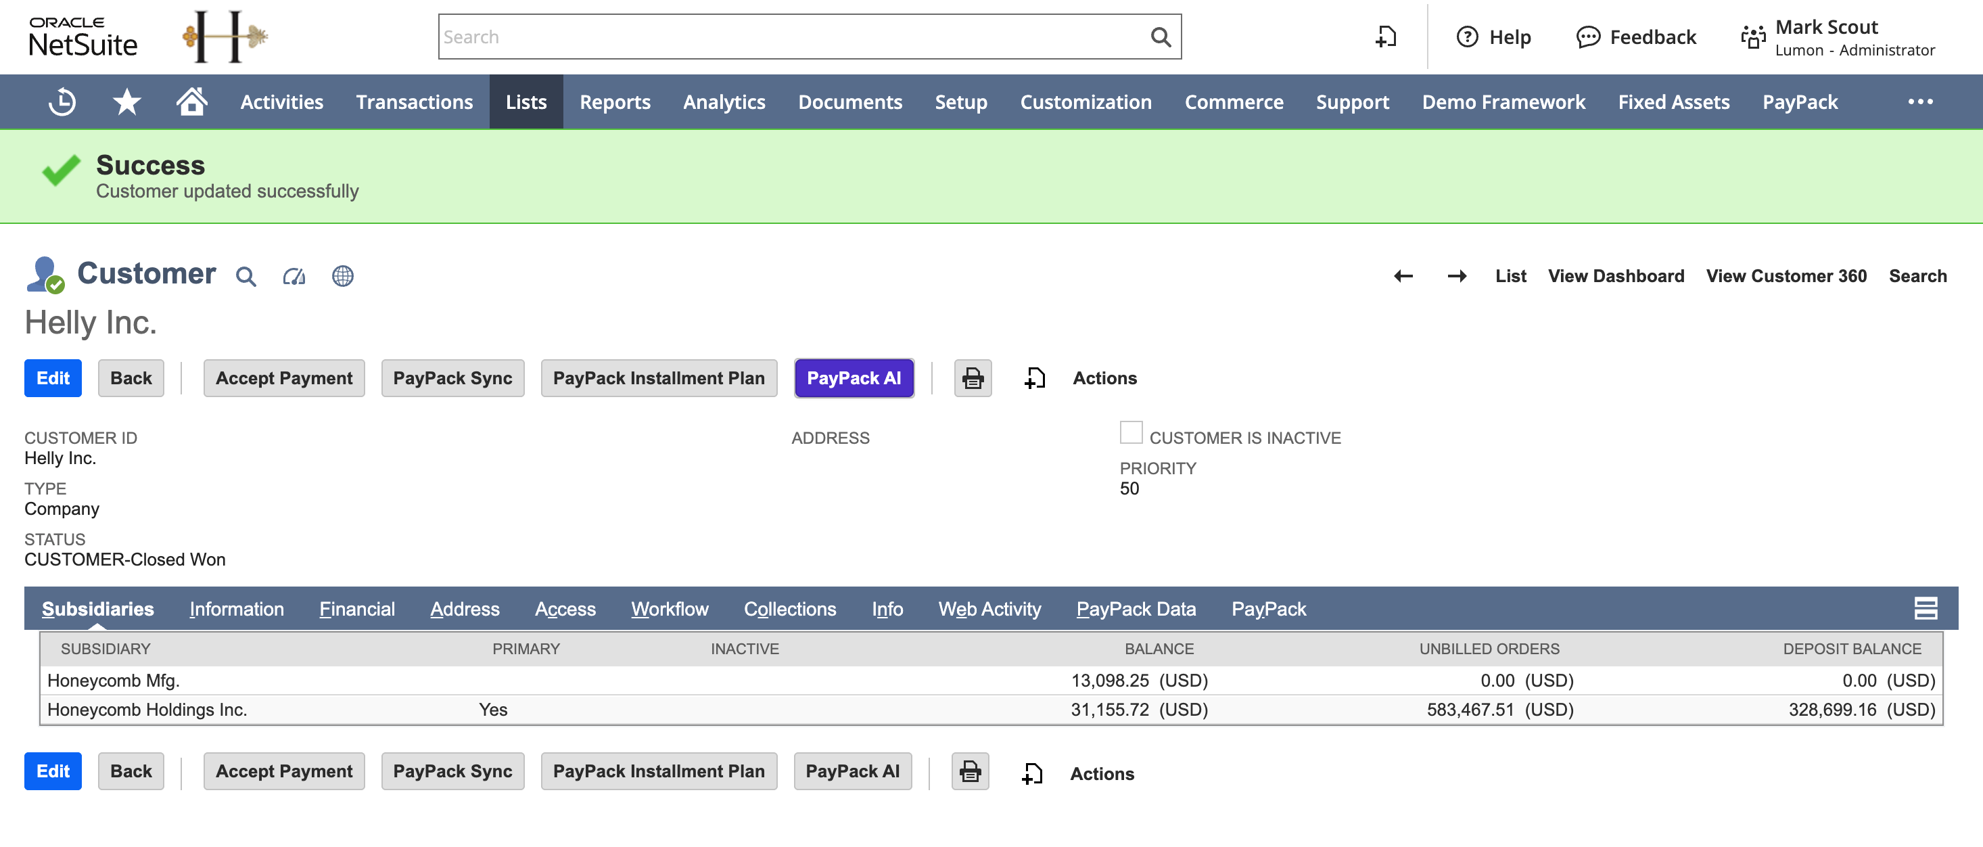This screenshot has height=847, width=1983.
Task: Click the List link
Action: tap(1510, 275)
